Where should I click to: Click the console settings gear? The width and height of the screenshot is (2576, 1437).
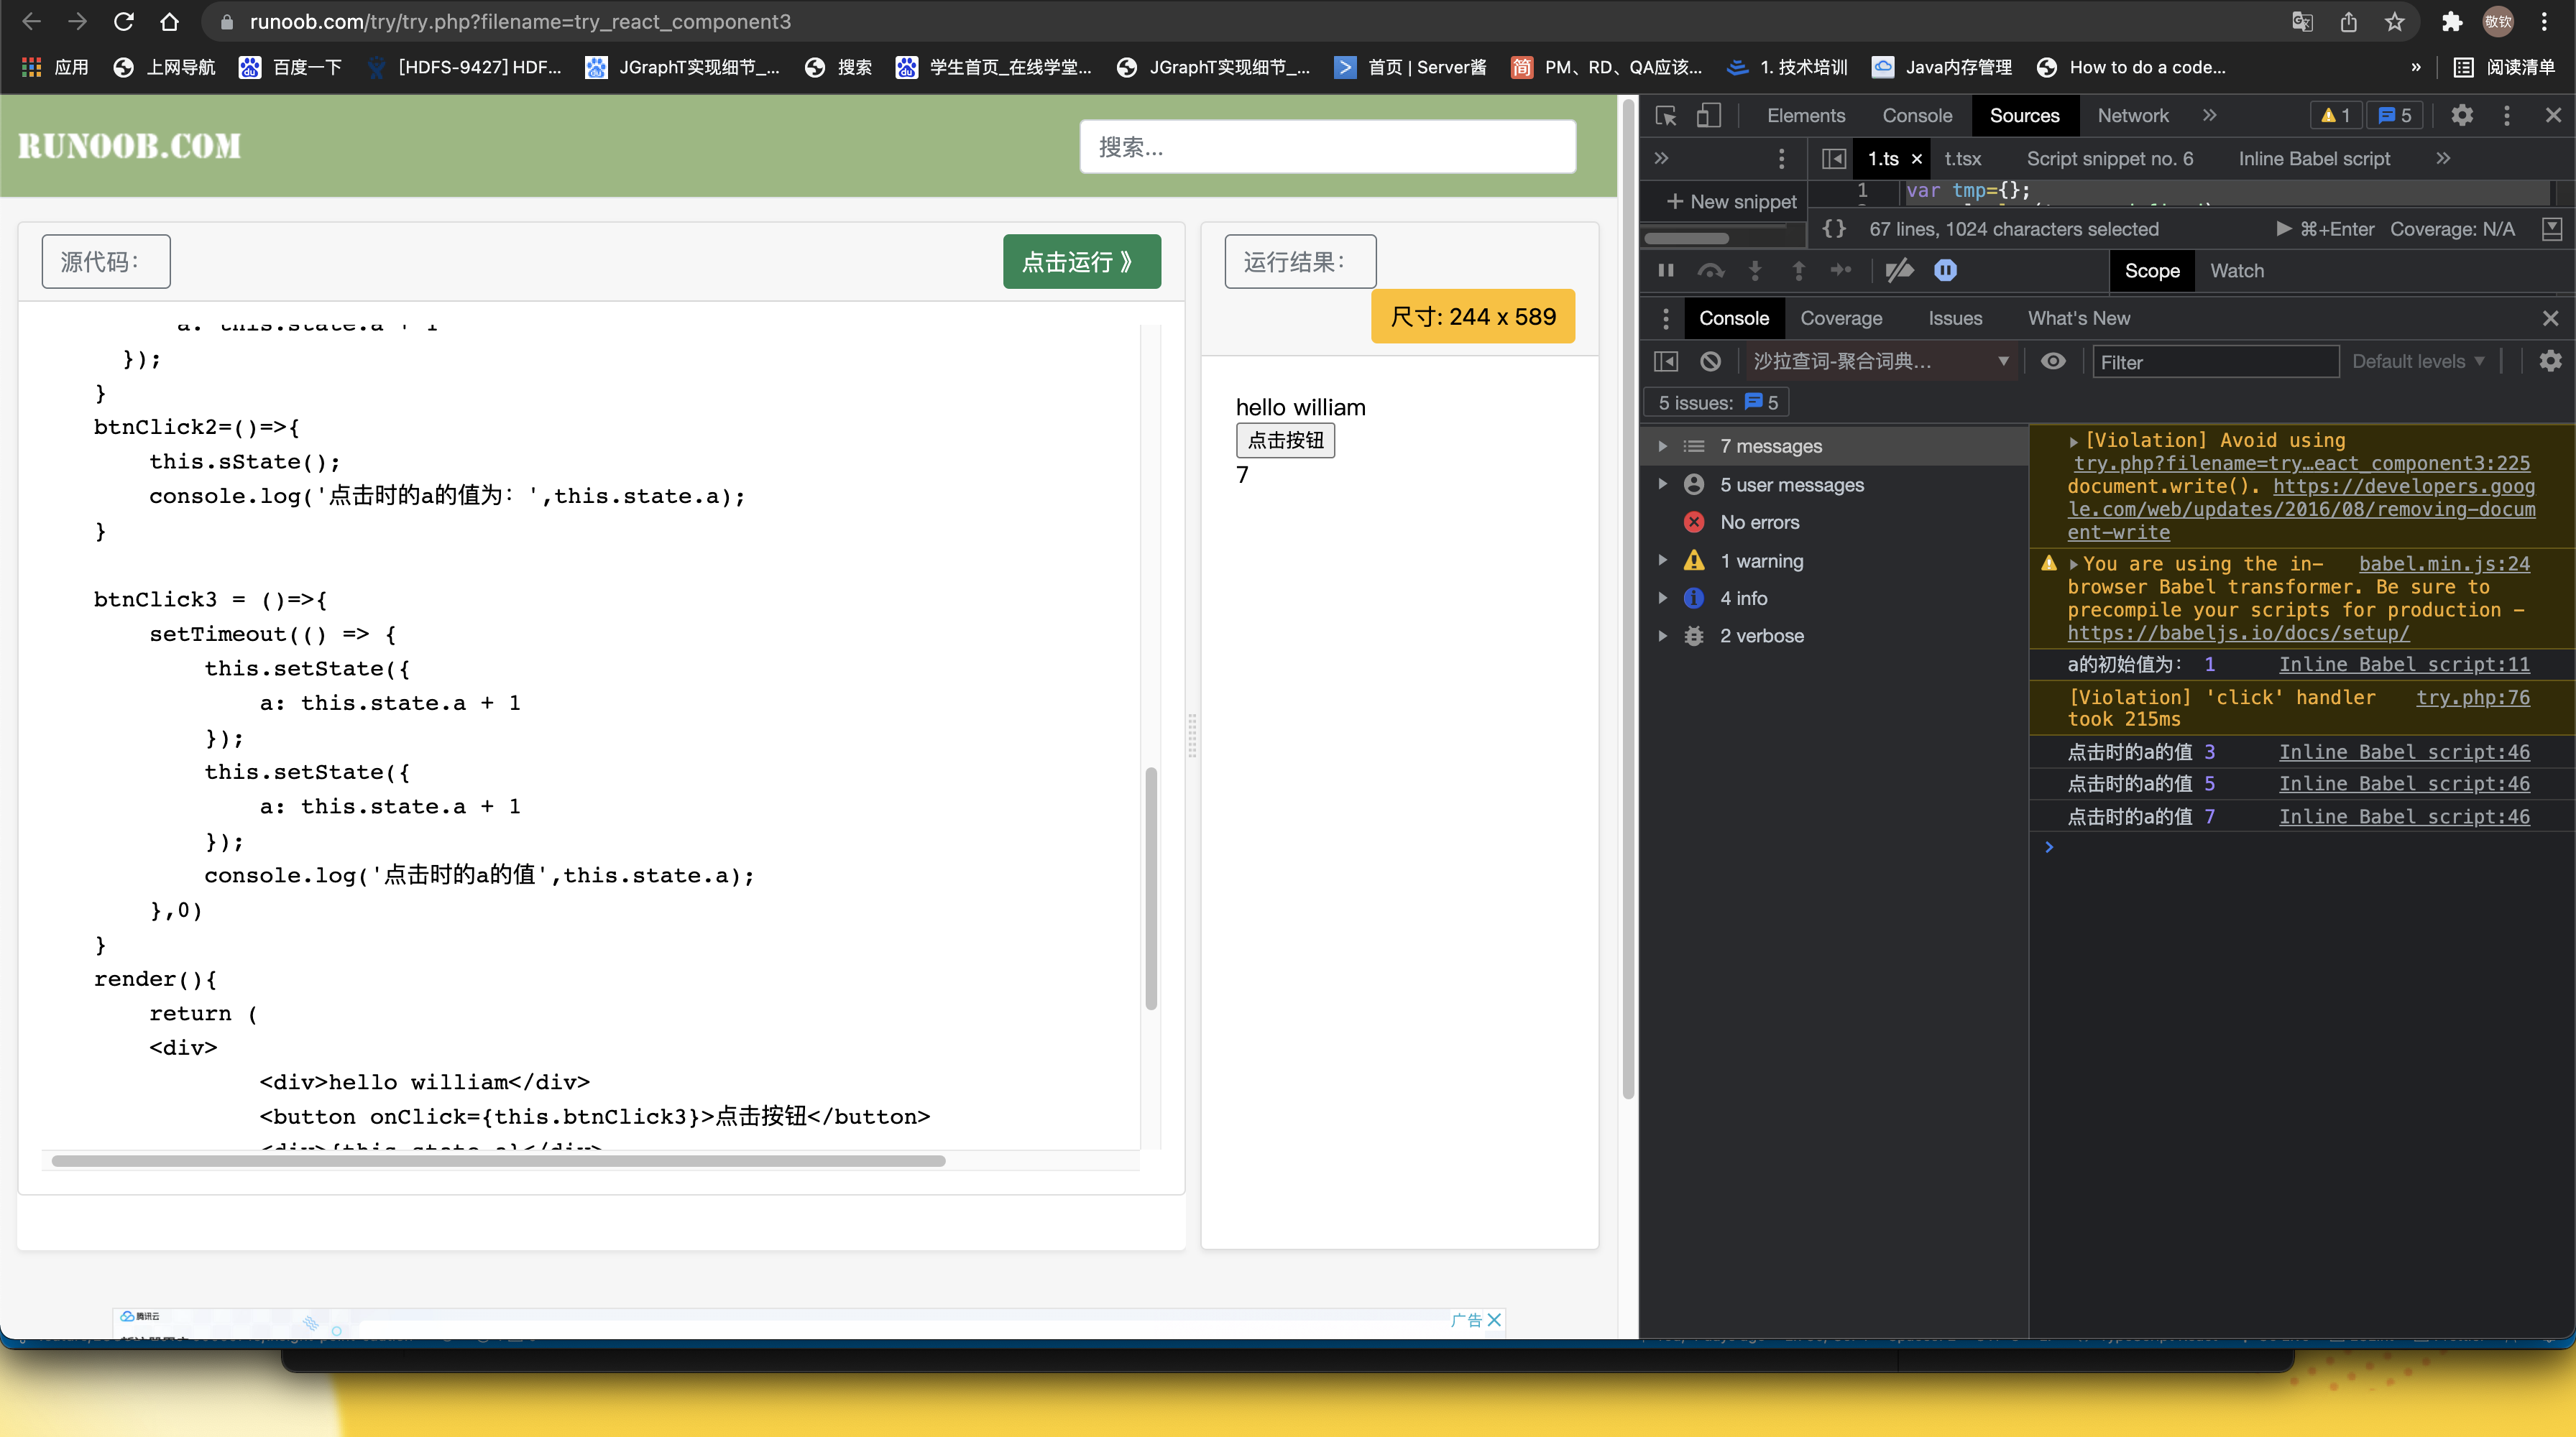[x=2551, y=361]
